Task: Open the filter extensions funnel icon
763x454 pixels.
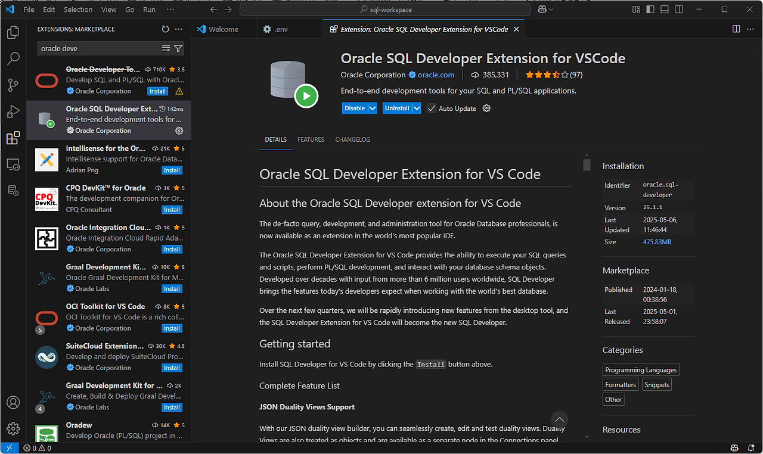Action: click(x=178, y=48)
